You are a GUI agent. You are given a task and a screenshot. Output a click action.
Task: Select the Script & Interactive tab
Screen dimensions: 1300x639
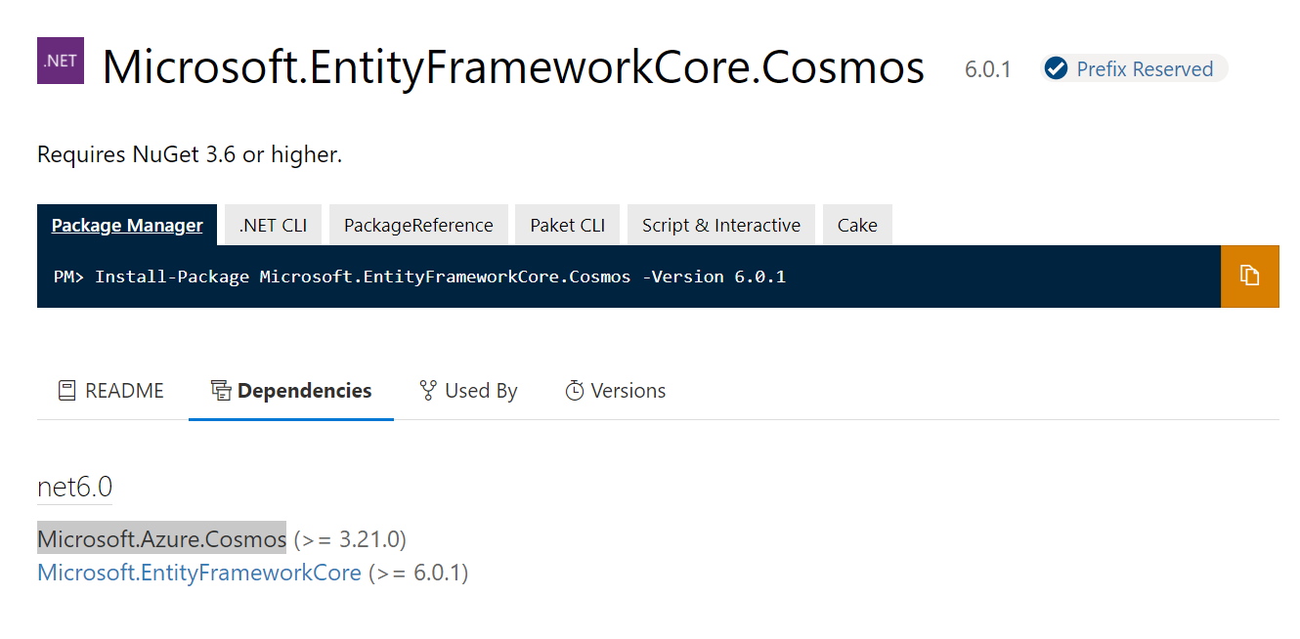coord(720,224)
